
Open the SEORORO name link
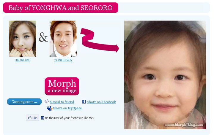pyautogui.click(x=23, y=60)
